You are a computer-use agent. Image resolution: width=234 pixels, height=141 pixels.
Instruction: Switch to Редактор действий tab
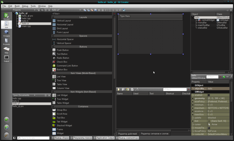click(x=127, y=134)
